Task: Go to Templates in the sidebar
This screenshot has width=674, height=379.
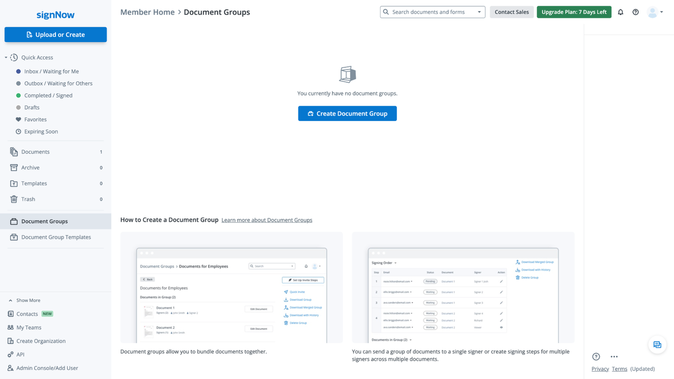Action: coord(34,183)
